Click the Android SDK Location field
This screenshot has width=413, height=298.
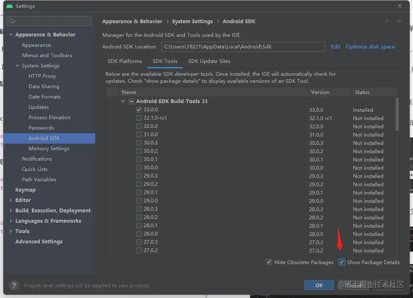[243, 47]
